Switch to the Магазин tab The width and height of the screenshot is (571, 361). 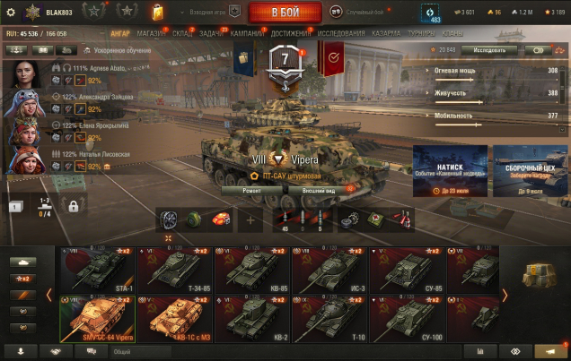pyautogui.click(x=151, y=33)
